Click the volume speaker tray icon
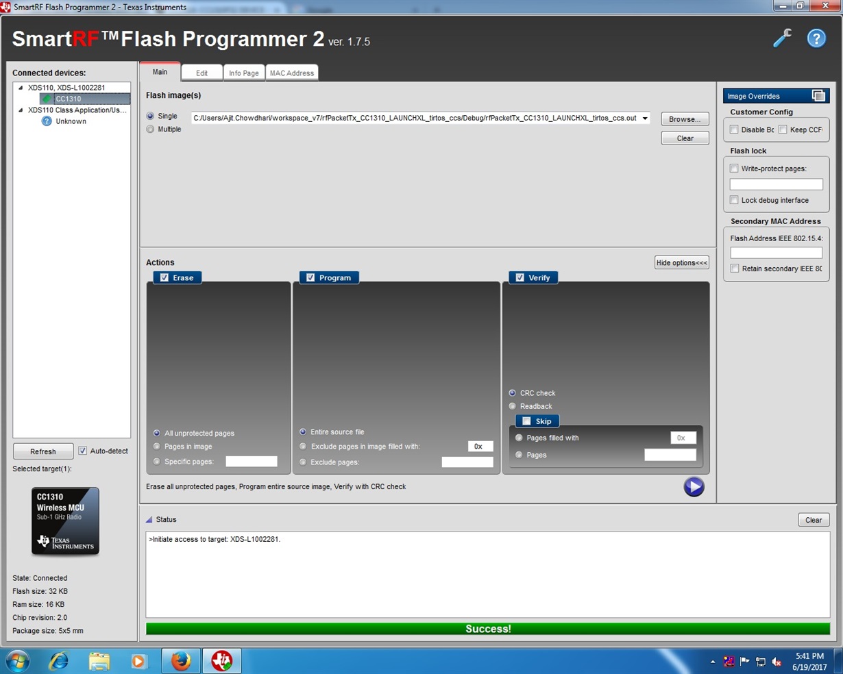843x674 pixels. pos(777,662)
